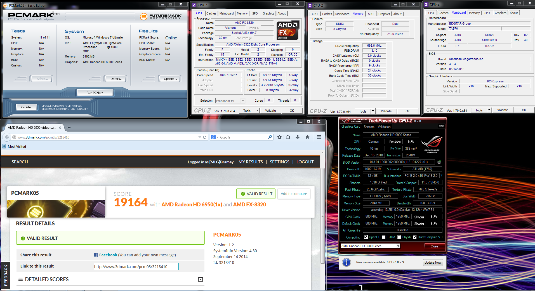Toggle OpenCL checkbox in GPU-Z
The image size is (535, 291).
coord(366,237)
